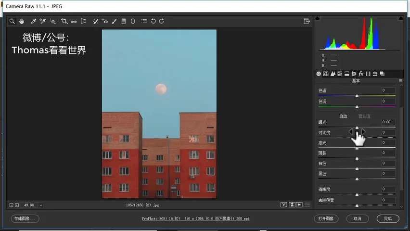Click the 清晰度 clarity slider handle

point(357,194)
